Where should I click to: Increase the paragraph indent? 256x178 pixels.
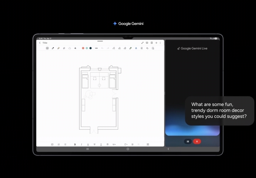click(x=132, y=145)
